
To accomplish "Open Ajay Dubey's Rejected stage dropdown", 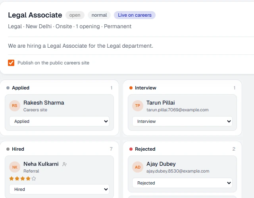I will coord(182,183).
